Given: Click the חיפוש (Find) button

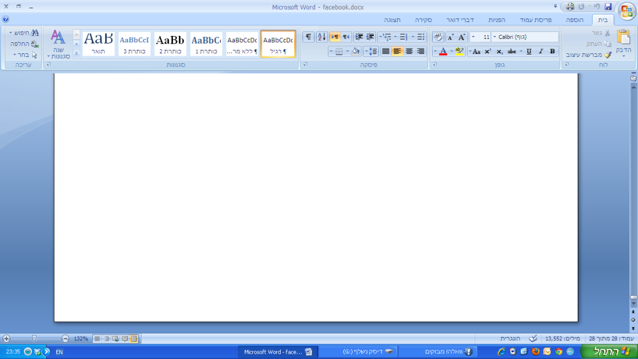Looking at the screenshot, I should [x=24, y=32].
